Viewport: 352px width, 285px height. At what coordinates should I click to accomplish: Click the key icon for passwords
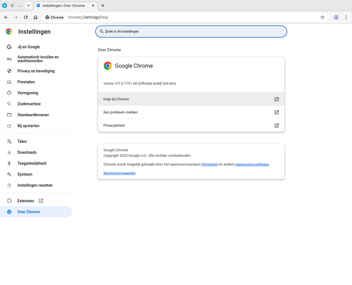9,59
